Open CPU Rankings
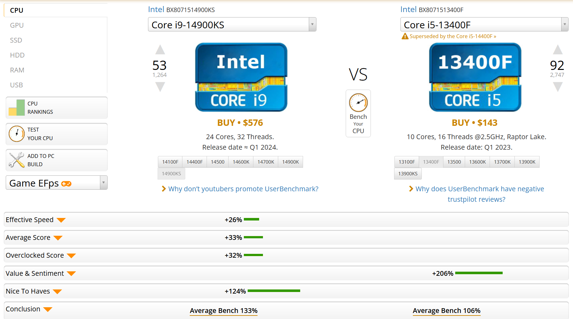This screenshot has width=573, height=319. pyautogui.click(x=57, y=108)
